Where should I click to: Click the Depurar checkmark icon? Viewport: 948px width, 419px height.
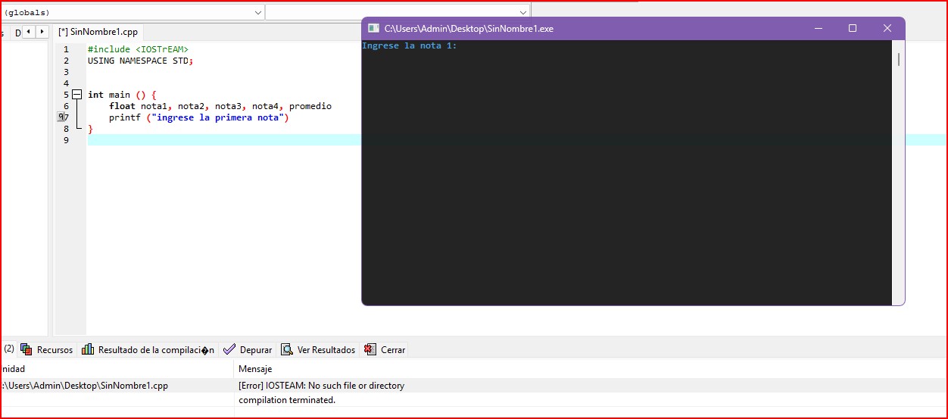tap(229, 349)
